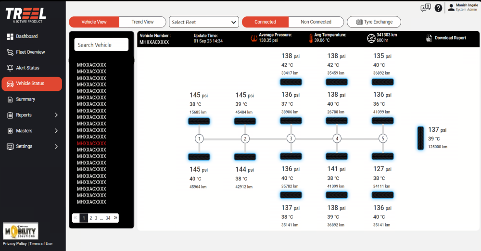Image resolution: width=481 pixels, height=251 pixels.
Task: Open the language translate icon
Action: click(426, 8)
